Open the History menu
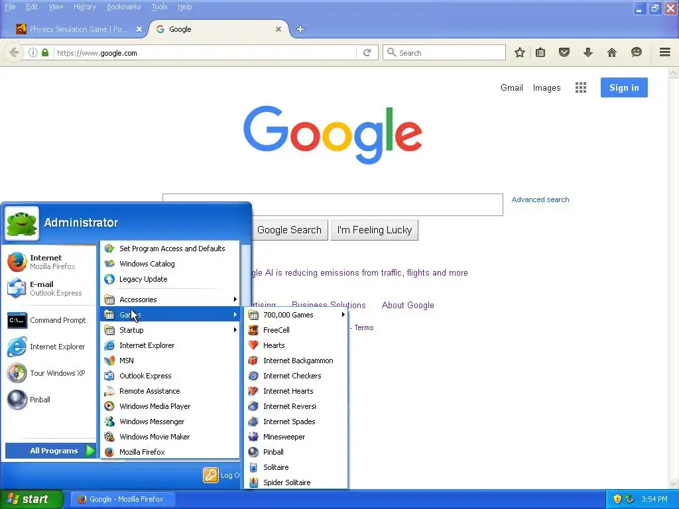The width and height of the screenshot is (679, 509). point(85,7)
